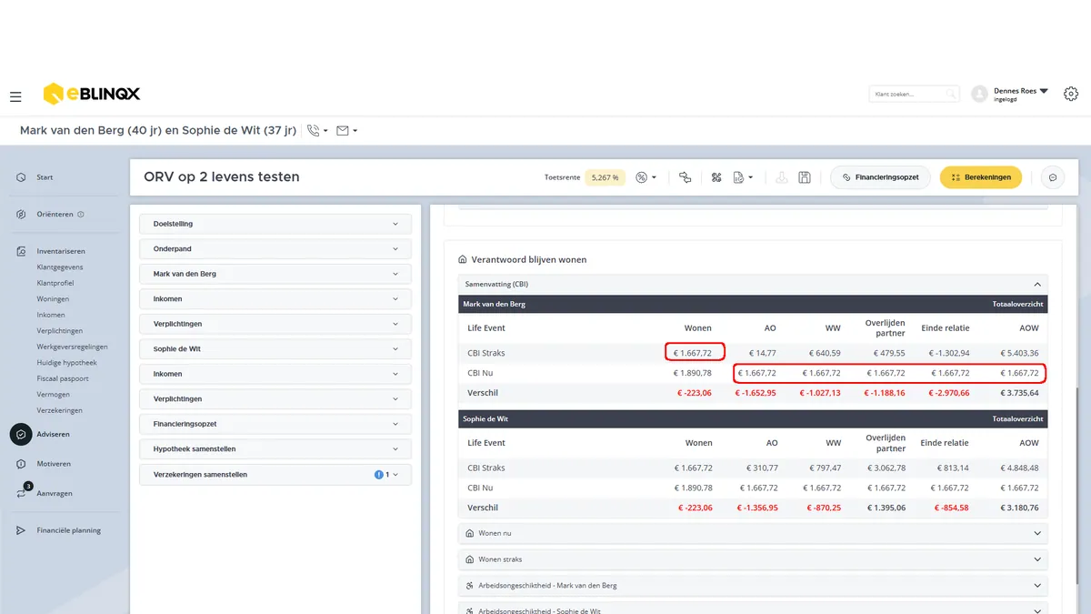
Task: Collapse the Samenvatting (CBI) panel
Action: (753, 284)
